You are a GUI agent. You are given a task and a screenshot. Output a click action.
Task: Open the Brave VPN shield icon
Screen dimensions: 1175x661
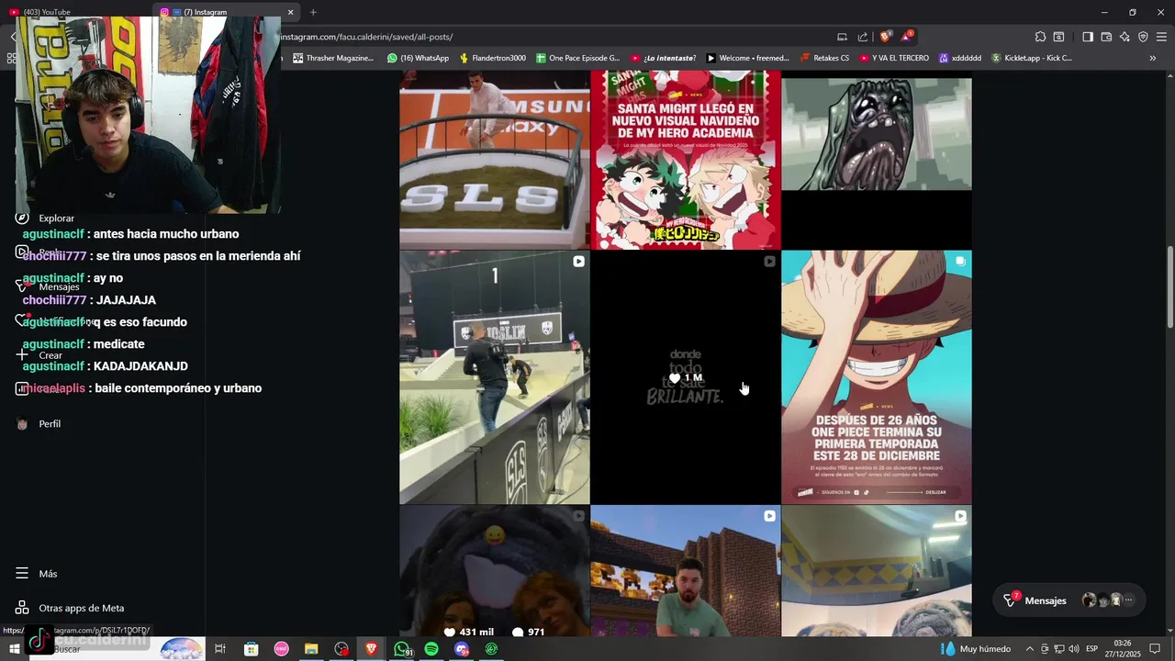(x=1143, y=37)
